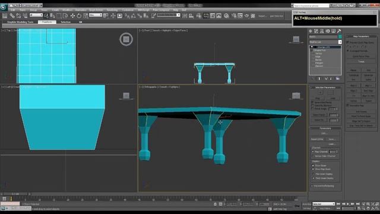Click the Align tool in main toolbar
Viewport: 380px width, 214px height.
191,16
